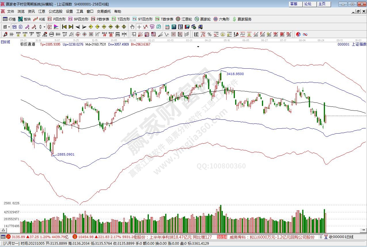Image resolution: width=367 pixels, height=247 pixels.
Task: Open the candlestick style dropdown arrow
Action: [x=44, y=27]
